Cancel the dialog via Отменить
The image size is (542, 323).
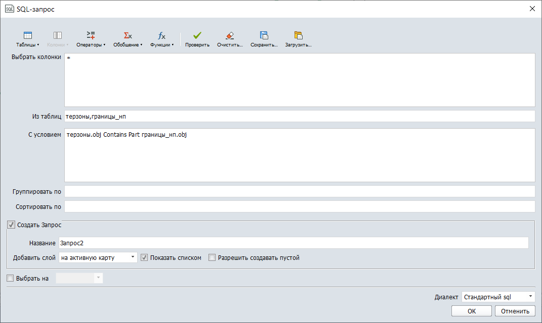click(x=515, y=311)
